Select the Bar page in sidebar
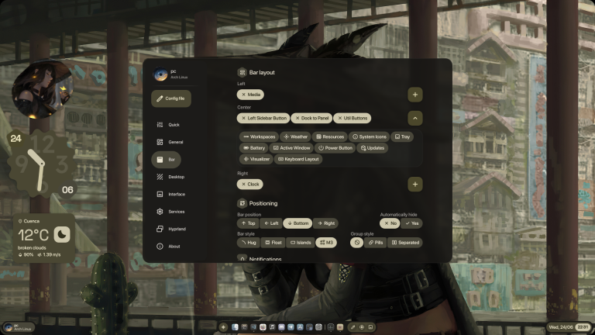 (x=167, y=160)
